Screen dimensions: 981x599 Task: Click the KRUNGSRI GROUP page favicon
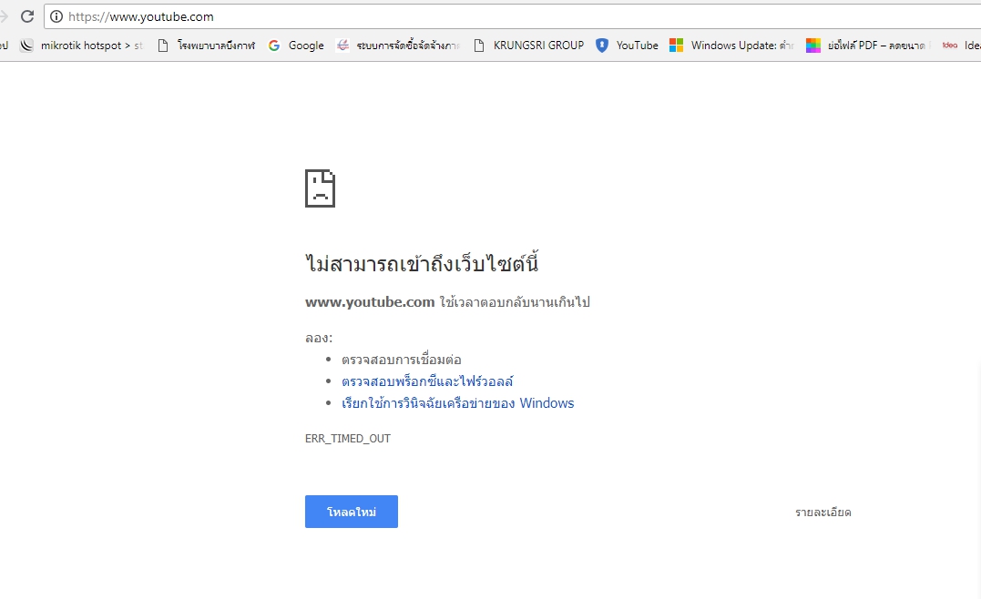tap(479, 45)
